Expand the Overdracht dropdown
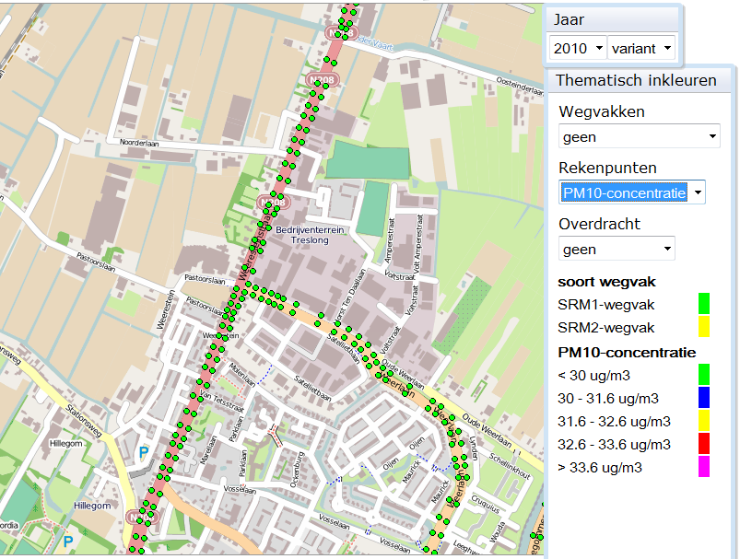This screenshot has width=740, height=559. [617, 249]
